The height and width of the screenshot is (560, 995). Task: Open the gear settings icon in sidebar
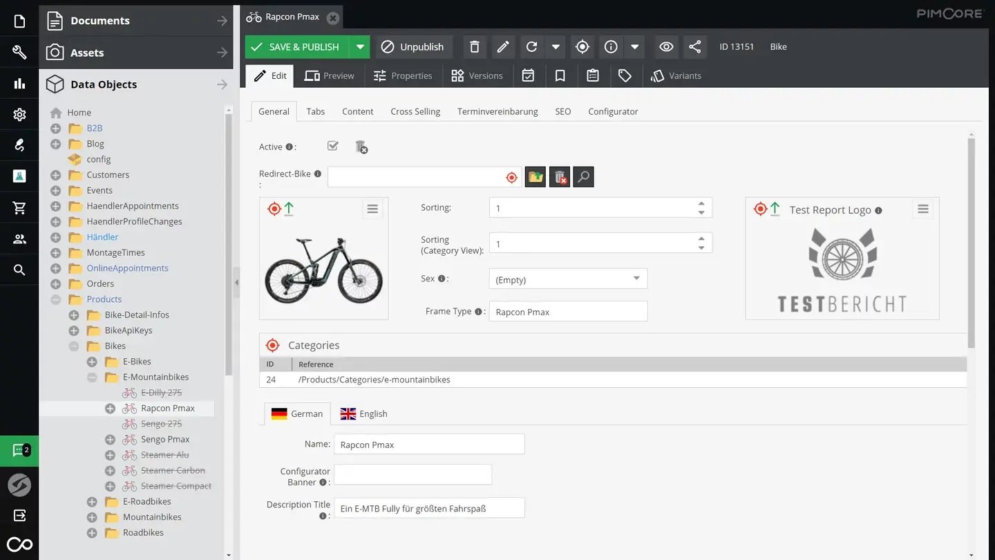coord(19,115)
